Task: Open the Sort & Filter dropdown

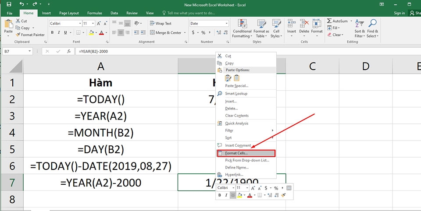Action: tap(360, 28)
